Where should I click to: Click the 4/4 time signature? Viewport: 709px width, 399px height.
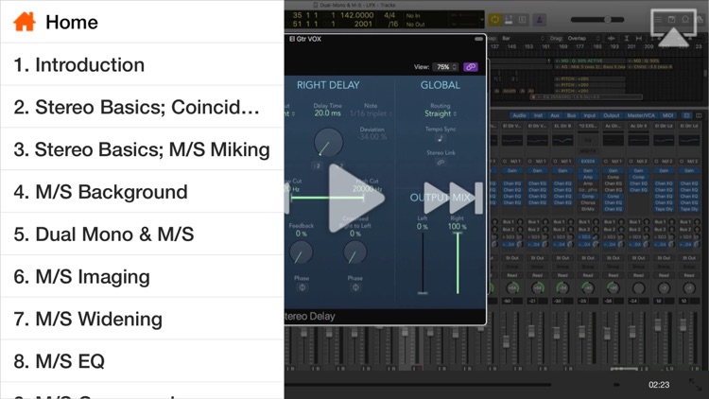click(x=389, y=15)
